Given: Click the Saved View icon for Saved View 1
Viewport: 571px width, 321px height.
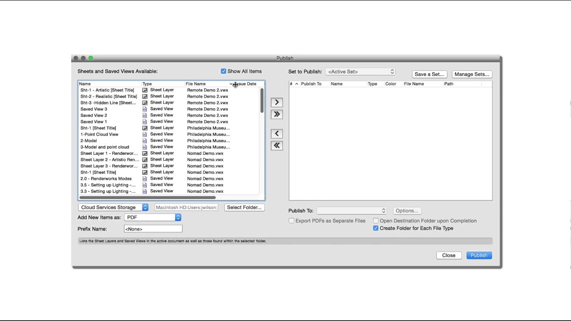Looking at the screenshot, I should pyautogui.click(x=145, y=121).
